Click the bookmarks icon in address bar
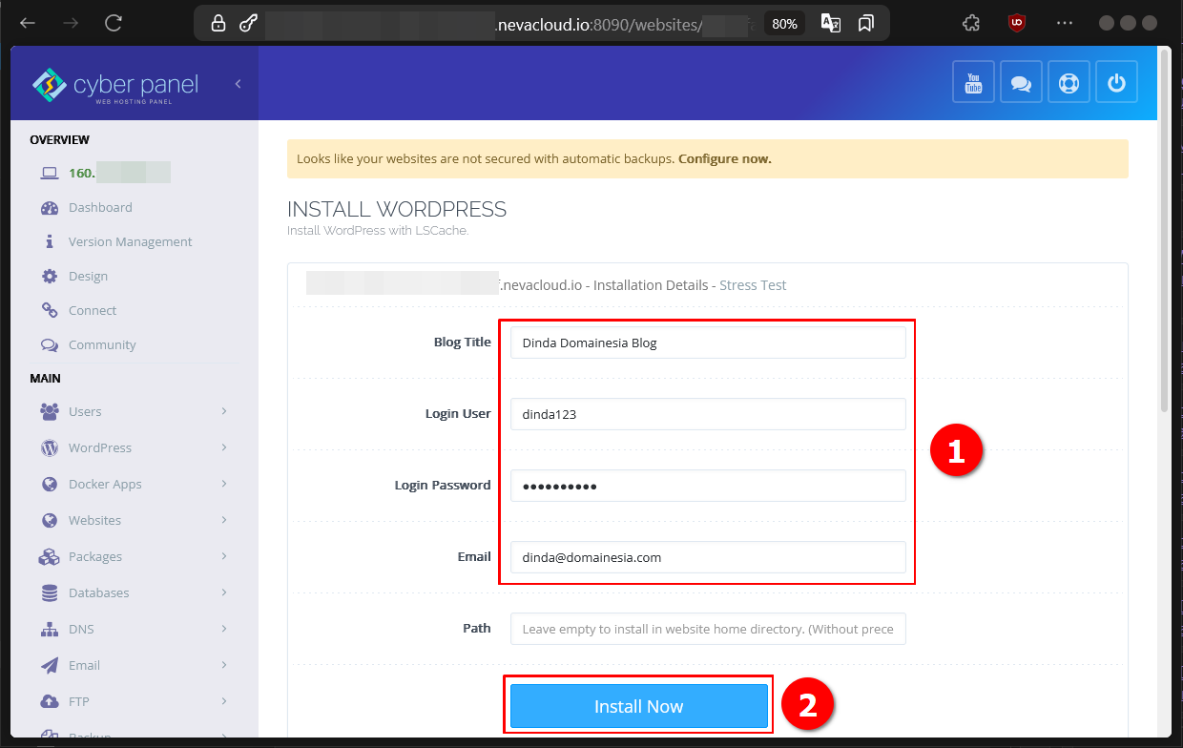This screenshot has width=1183, height=748. (866, 24)
